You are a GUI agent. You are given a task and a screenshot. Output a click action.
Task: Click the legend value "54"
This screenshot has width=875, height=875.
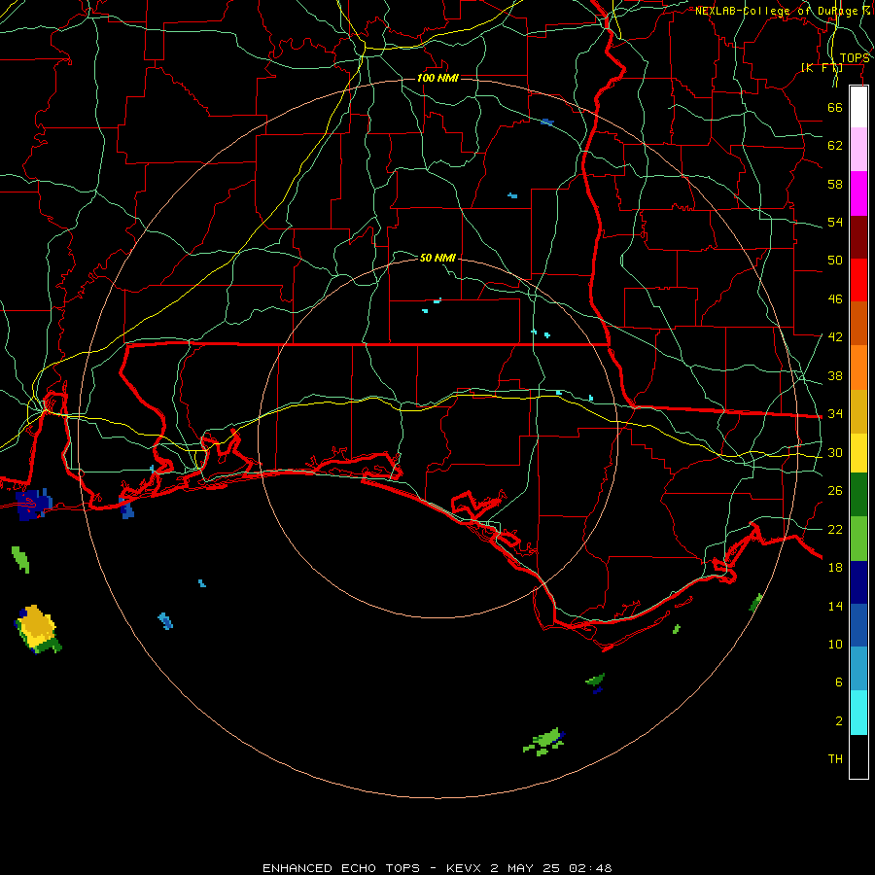pyautogui.click(x=835, y=222)
